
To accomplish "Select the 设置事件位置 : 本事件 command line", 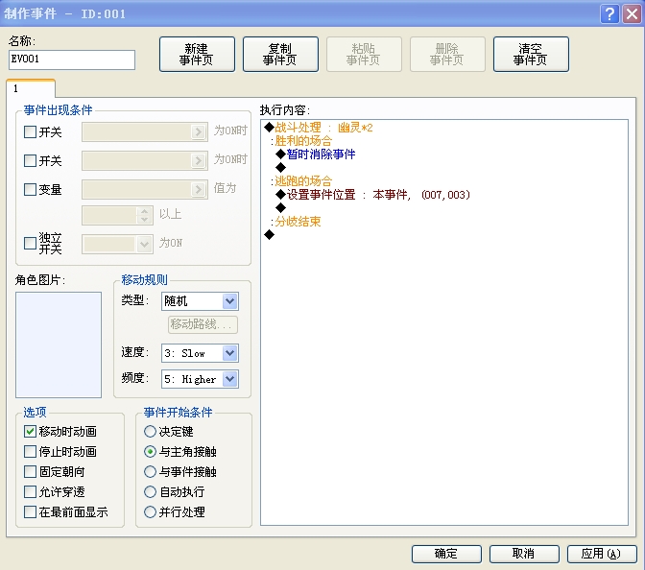I will 373,195.
